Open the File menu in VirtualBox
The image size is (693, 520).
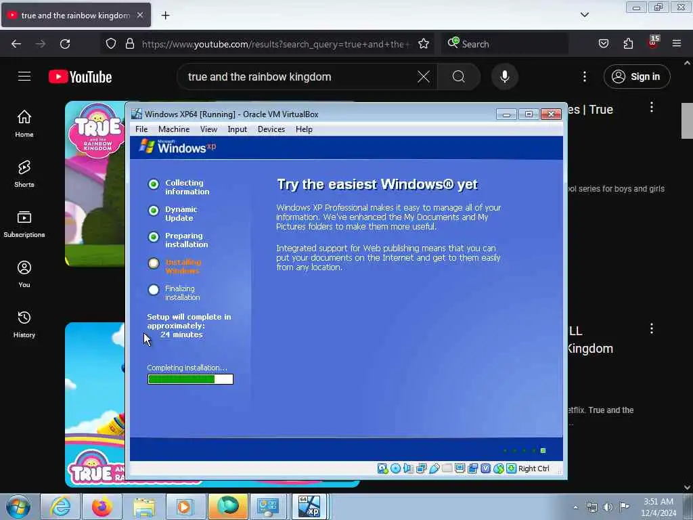141,129
